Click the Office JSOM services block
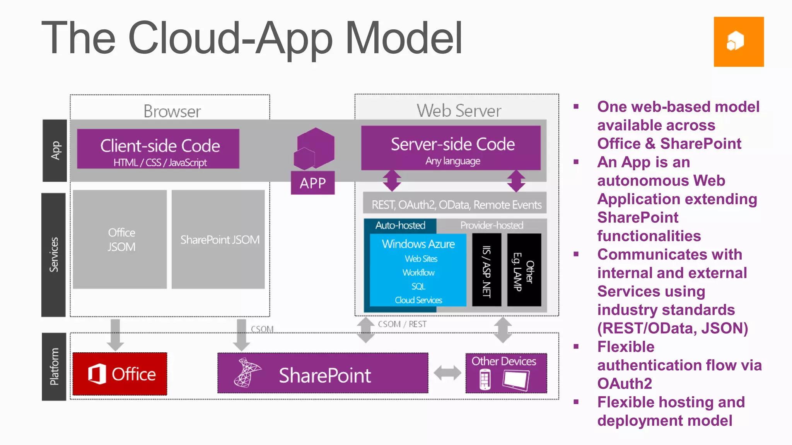The height and width of the screenshot is (445, 792). click(120, 239)
